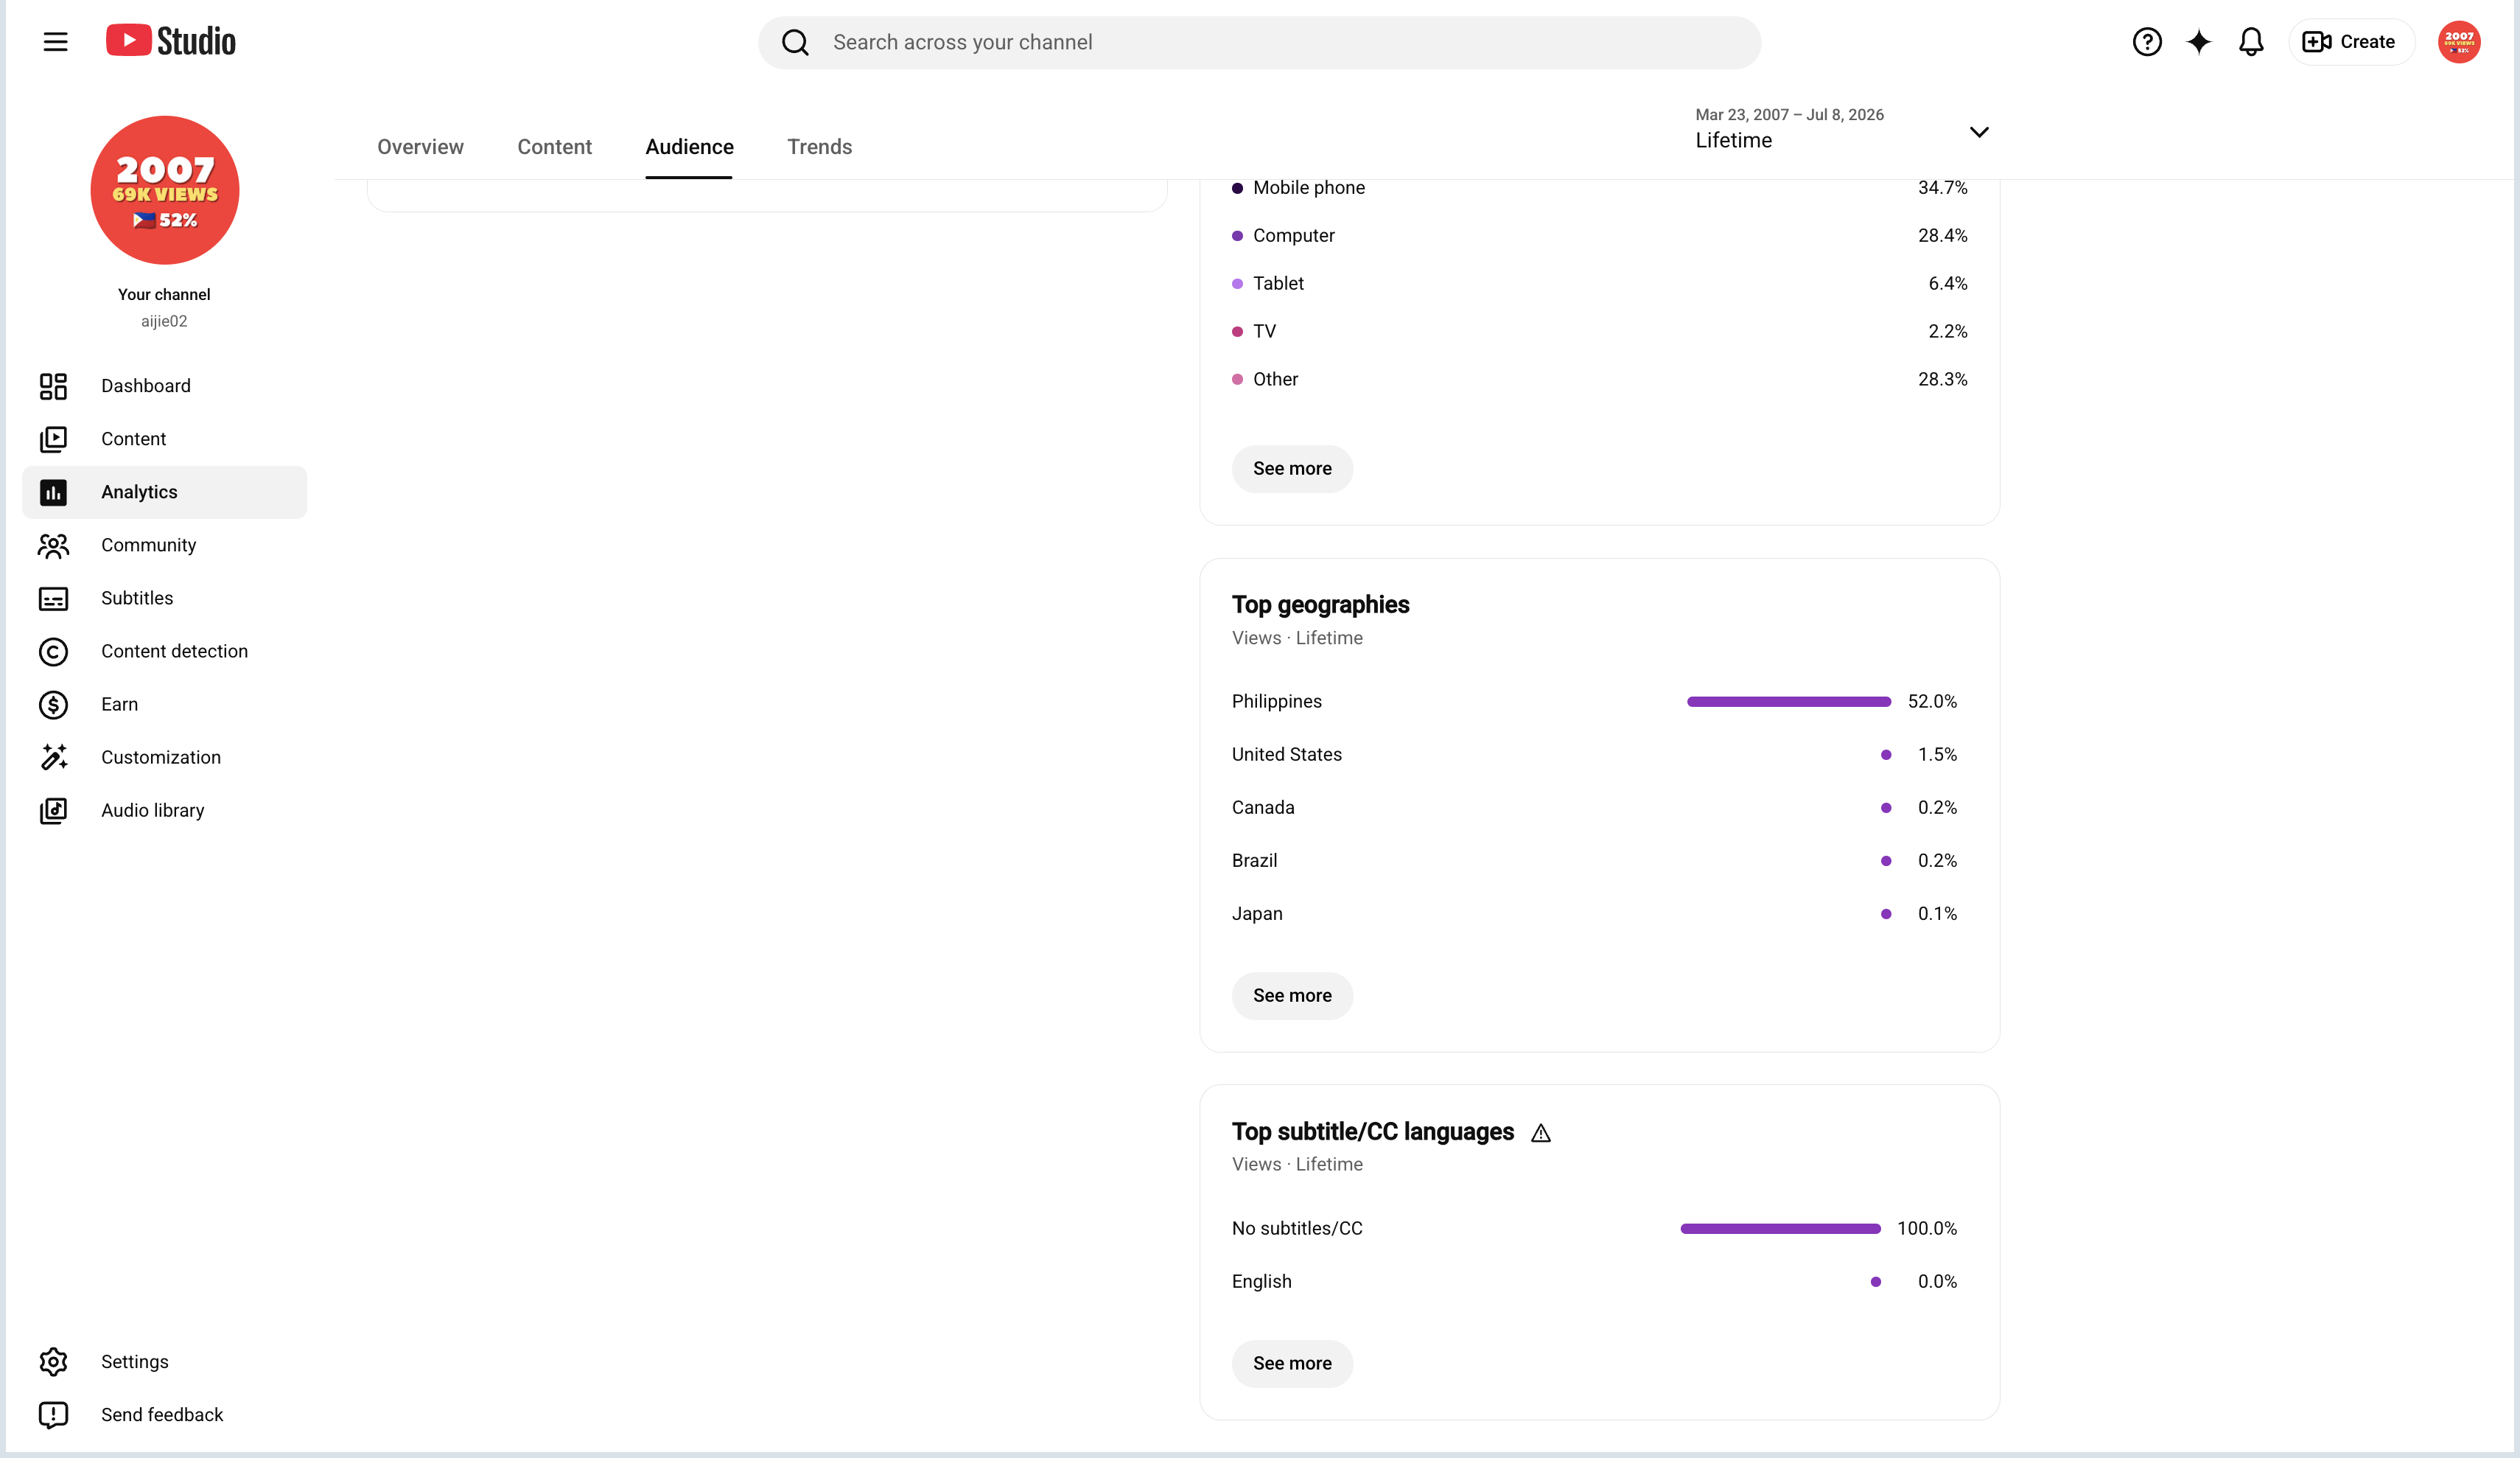Click the sparkle Ask Studio icon
2520x1458 pixels.
[x=2199, y=42]
